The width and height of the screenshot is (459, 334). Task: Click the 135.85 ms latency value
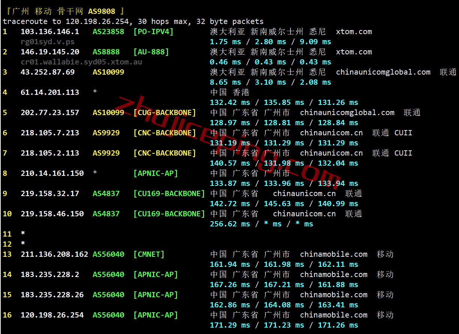coord(284,103)
